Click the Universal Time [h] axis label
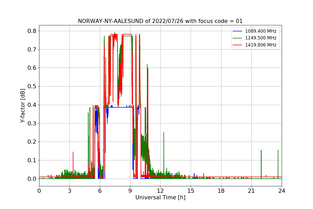The image size is (313, 209). click(x=160, y=198)
